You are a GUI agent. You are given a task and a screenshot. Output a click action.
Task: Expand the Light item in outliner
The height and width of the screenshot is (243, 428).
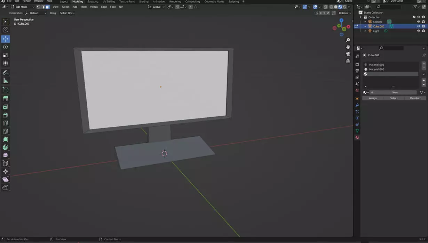point(365,31)
